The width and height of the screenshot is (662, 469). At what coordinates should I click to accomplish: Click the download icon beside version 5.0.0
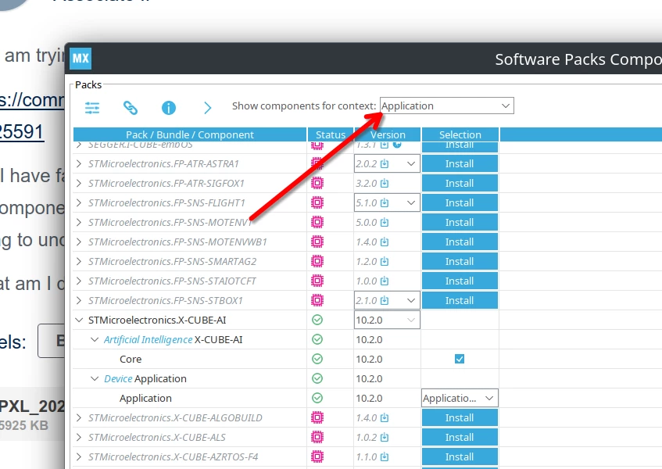tap(385, 223)
